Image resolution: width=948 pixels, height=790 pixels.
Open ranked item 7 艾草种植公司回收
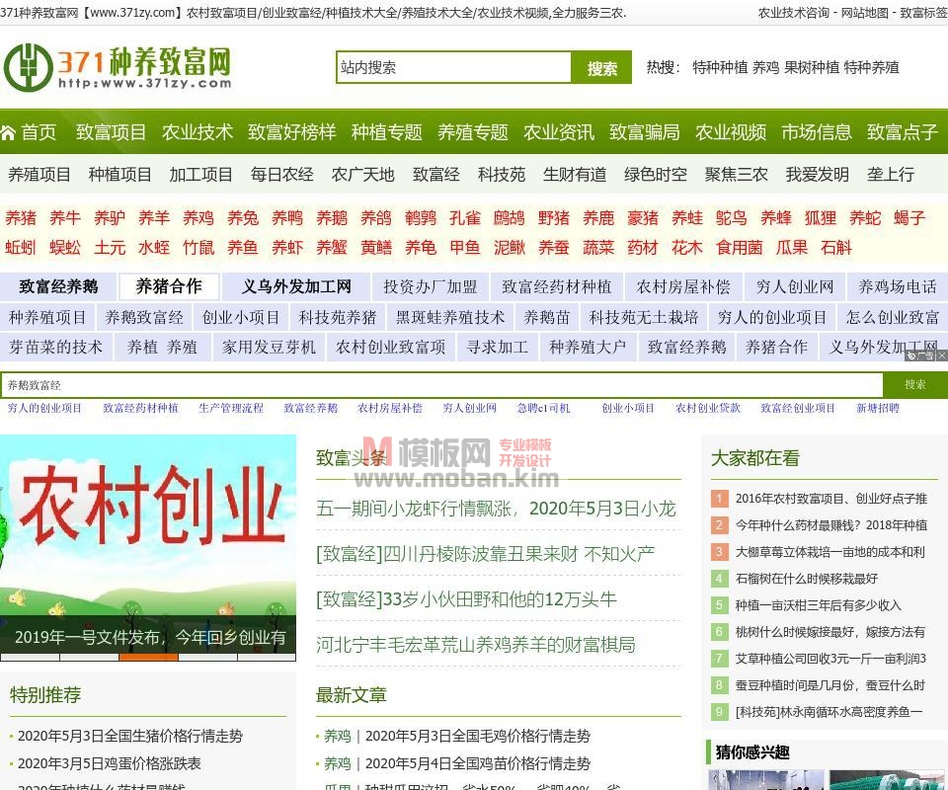point(830,659)
